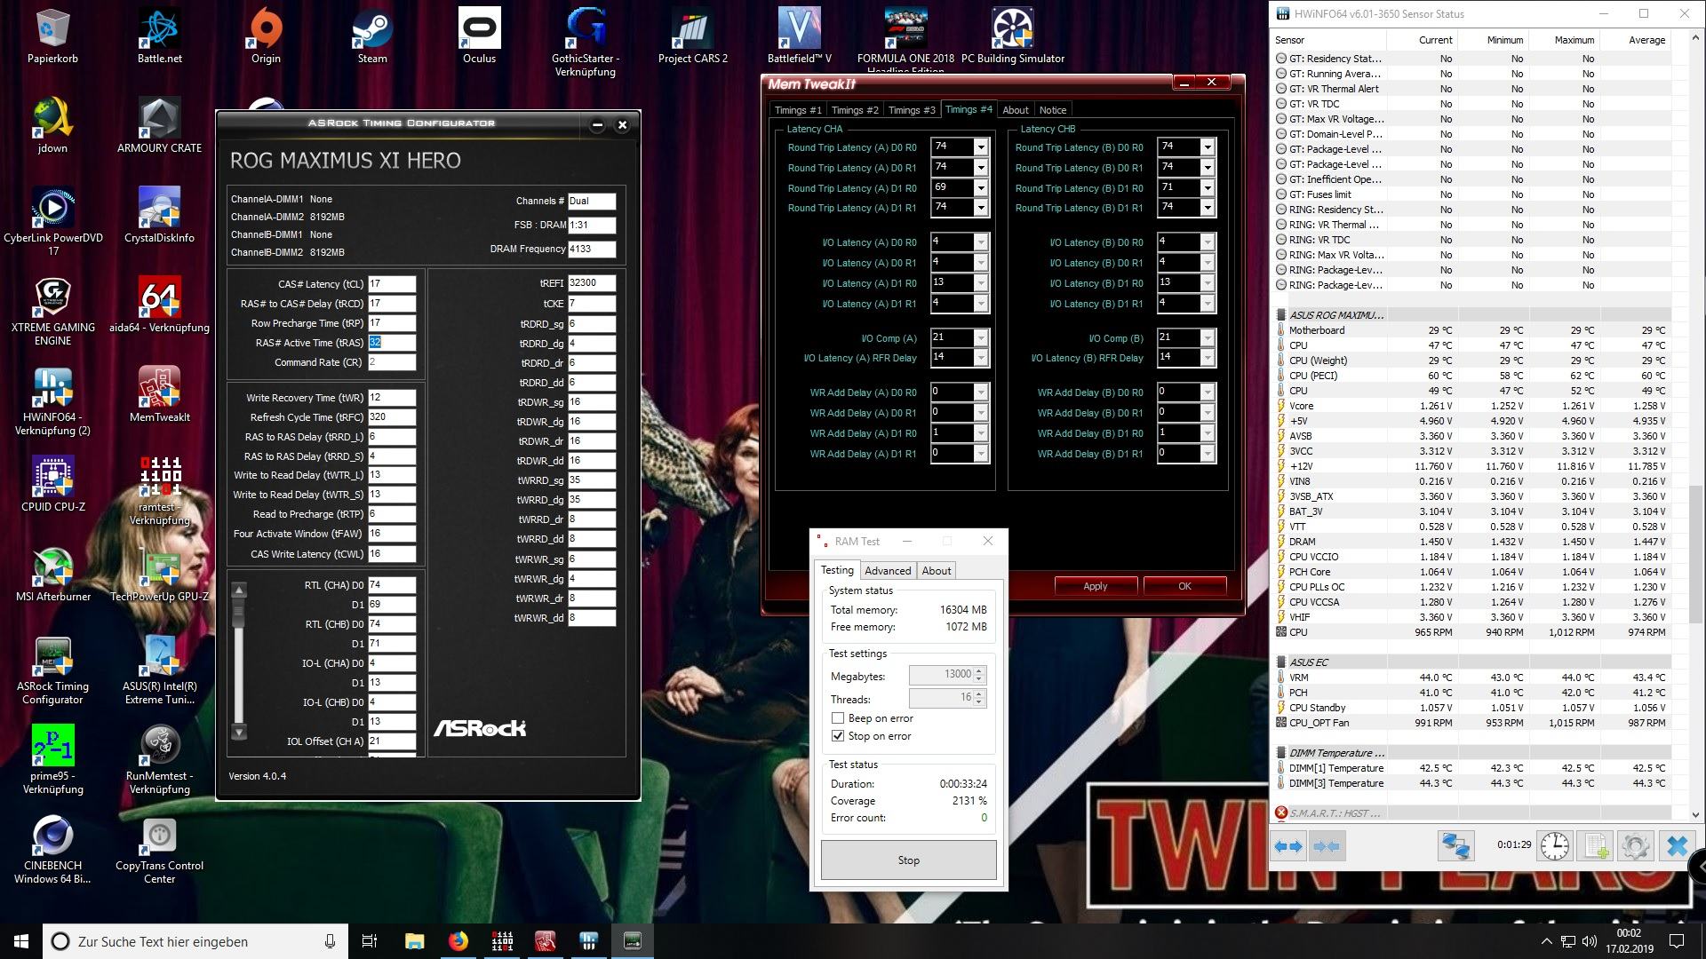Screen dimensions: 1706x959
Task: Open Firefox from the taskbar
Action: pos(458,941)
